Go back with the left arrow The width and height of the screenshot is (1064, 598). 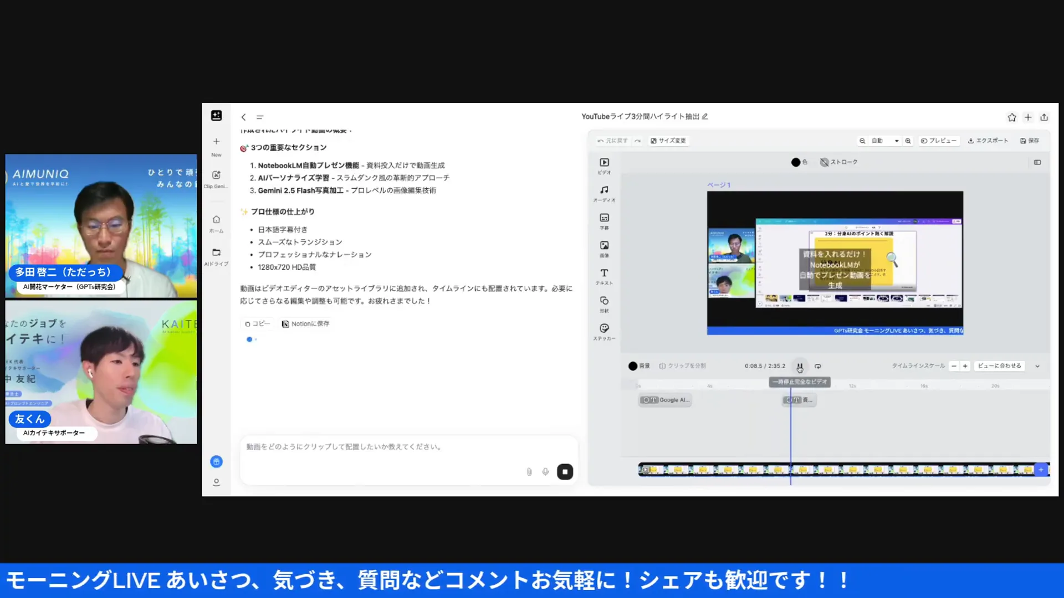tap(243, 117)
